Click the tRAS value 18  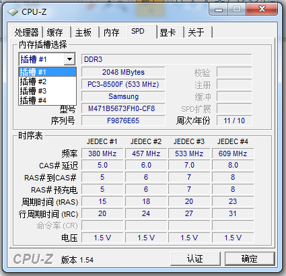click(146, 201)
